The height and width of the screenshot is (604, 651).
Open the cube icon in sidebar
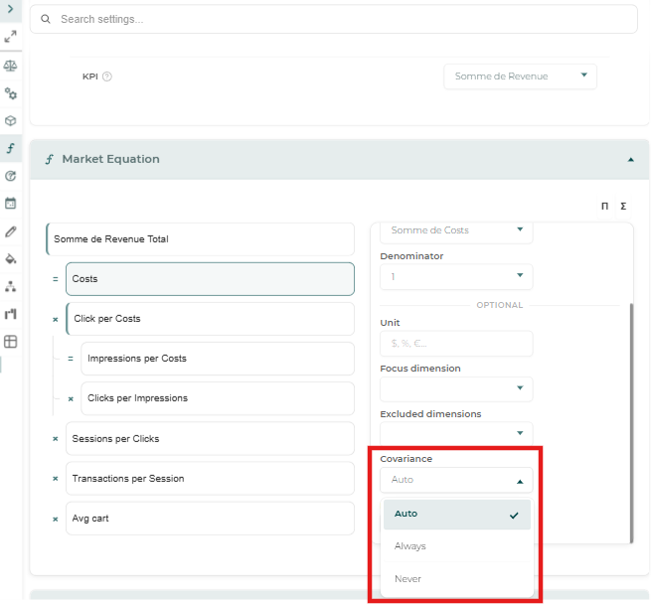(10, 121)
